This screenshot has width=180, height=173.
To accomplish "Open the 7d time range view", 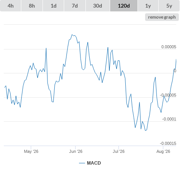I will 75,6.
